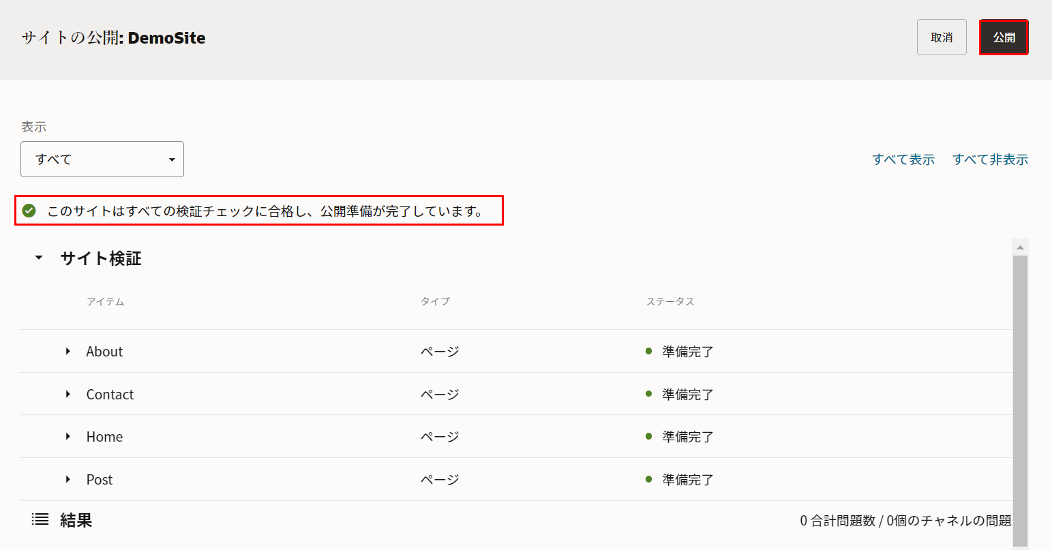Select the Home item name
1052x550 pixels.
click(104, 437)
